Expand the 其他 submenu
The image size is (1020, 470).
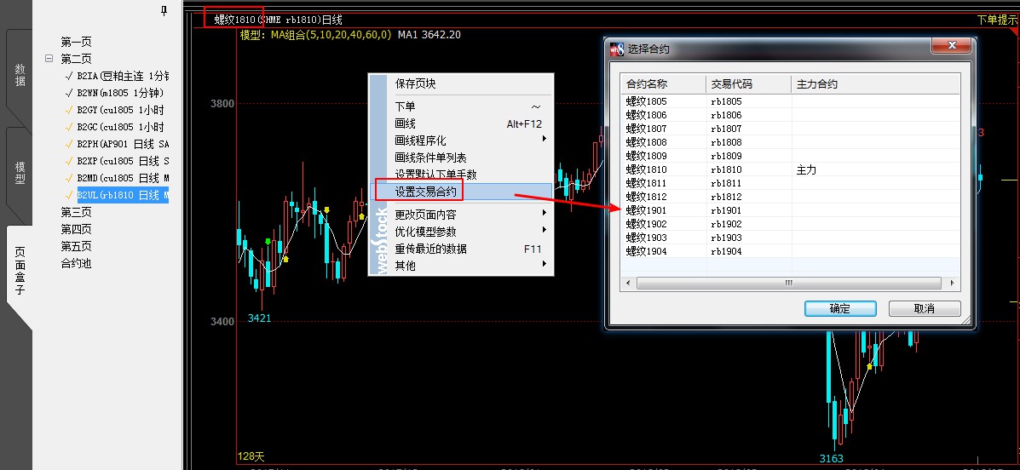(x=461, y=266)
